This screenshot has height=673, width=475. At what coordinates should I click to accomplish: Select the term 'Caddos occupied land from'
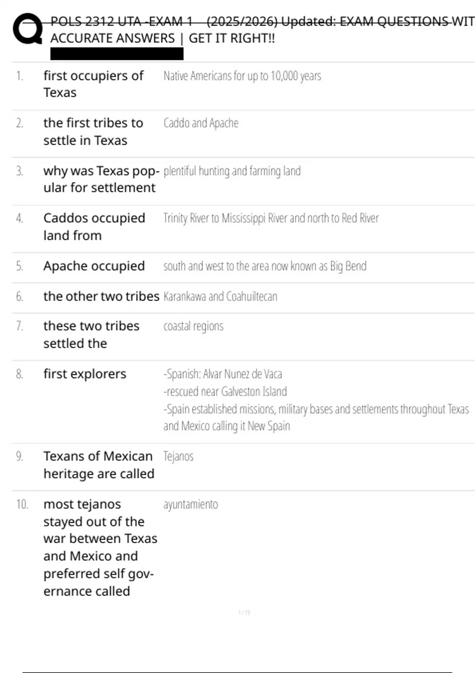(x=94, y=226)
